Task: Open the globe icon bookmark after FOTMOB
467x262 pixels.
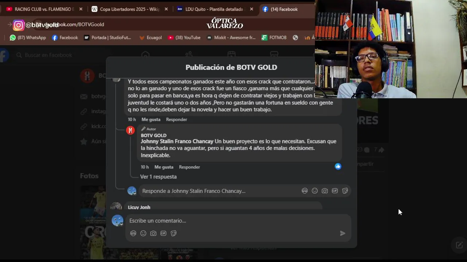Action: click(x=296, y=37)
